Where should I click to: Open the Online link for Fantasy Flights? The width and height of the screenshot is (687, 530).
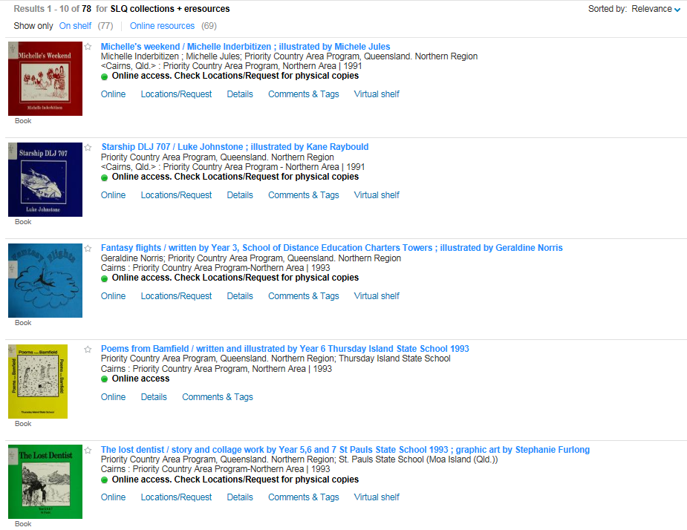pyautogui.click(x=113, y=295)
